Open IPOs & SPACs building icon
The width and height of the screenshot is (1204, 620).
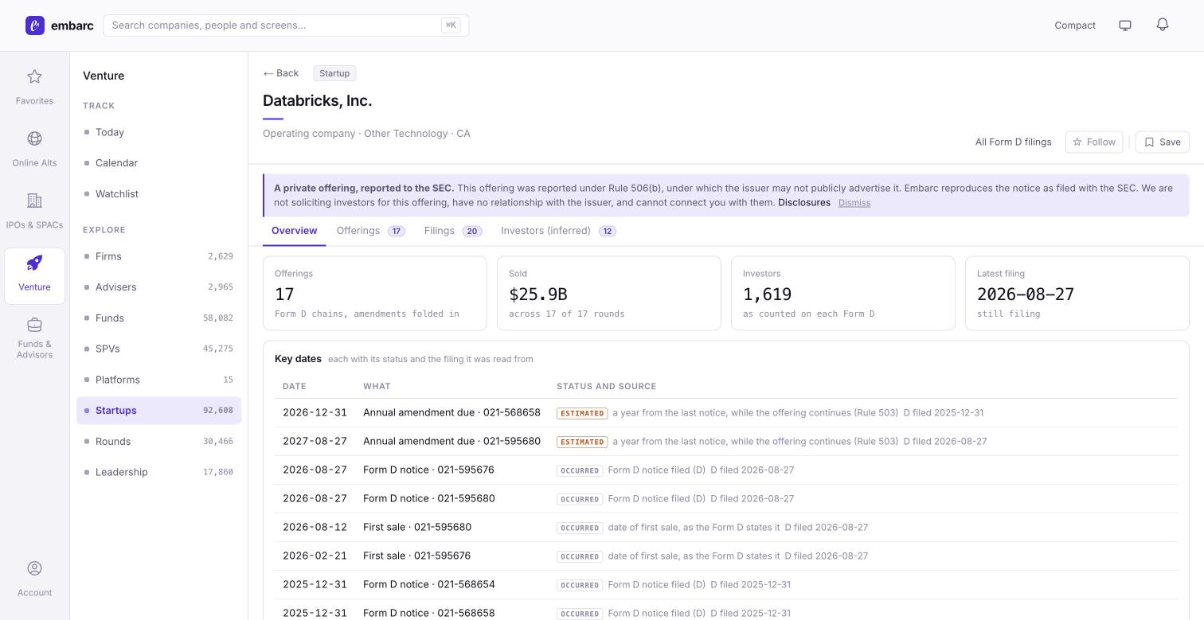34,201
